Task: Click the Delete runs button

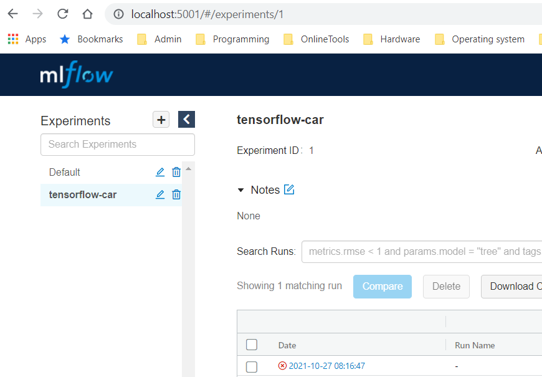Action: (x=446, y=286)
